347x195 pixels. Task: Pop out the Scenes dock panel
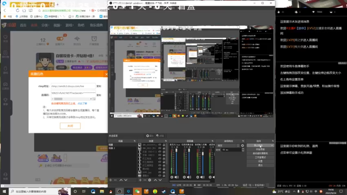[134, 141]
